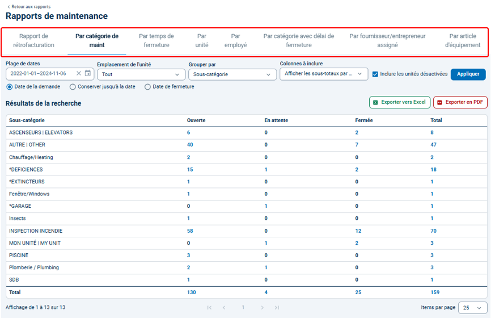Click the Fermée column header

364,120
